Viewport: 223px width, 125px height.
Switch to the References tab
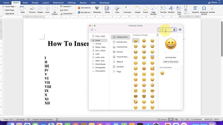point(58,2)
